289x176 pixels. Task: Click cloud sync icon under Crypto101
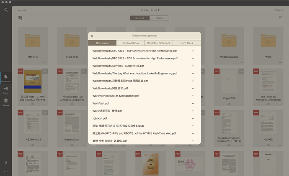coord(229,104)
